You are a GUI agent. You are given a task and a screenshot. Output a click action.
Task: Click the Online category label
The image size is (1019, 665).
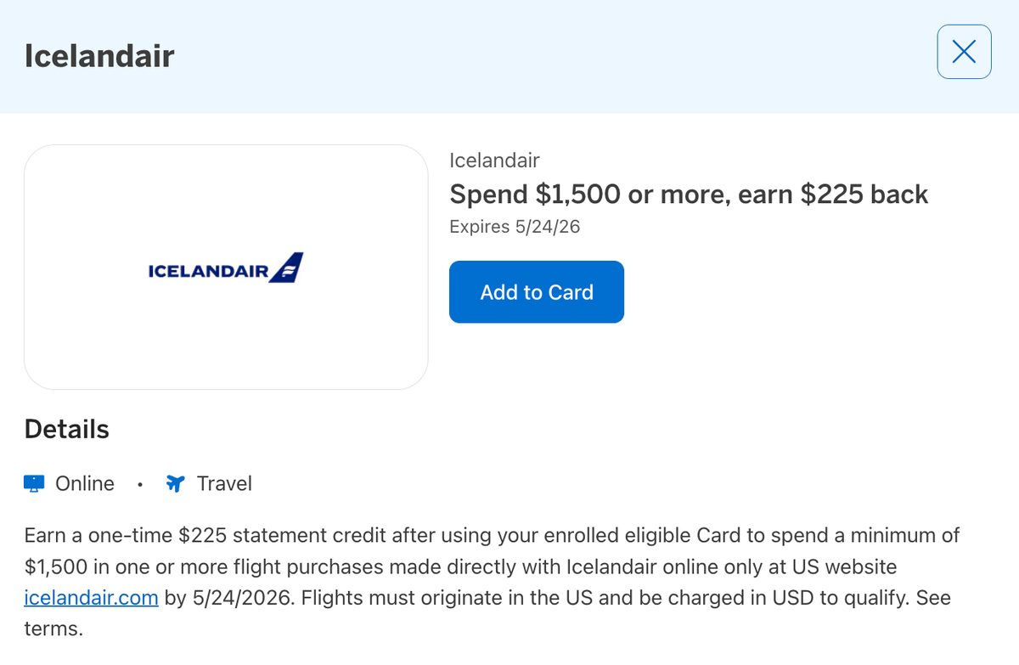(85, 482)
